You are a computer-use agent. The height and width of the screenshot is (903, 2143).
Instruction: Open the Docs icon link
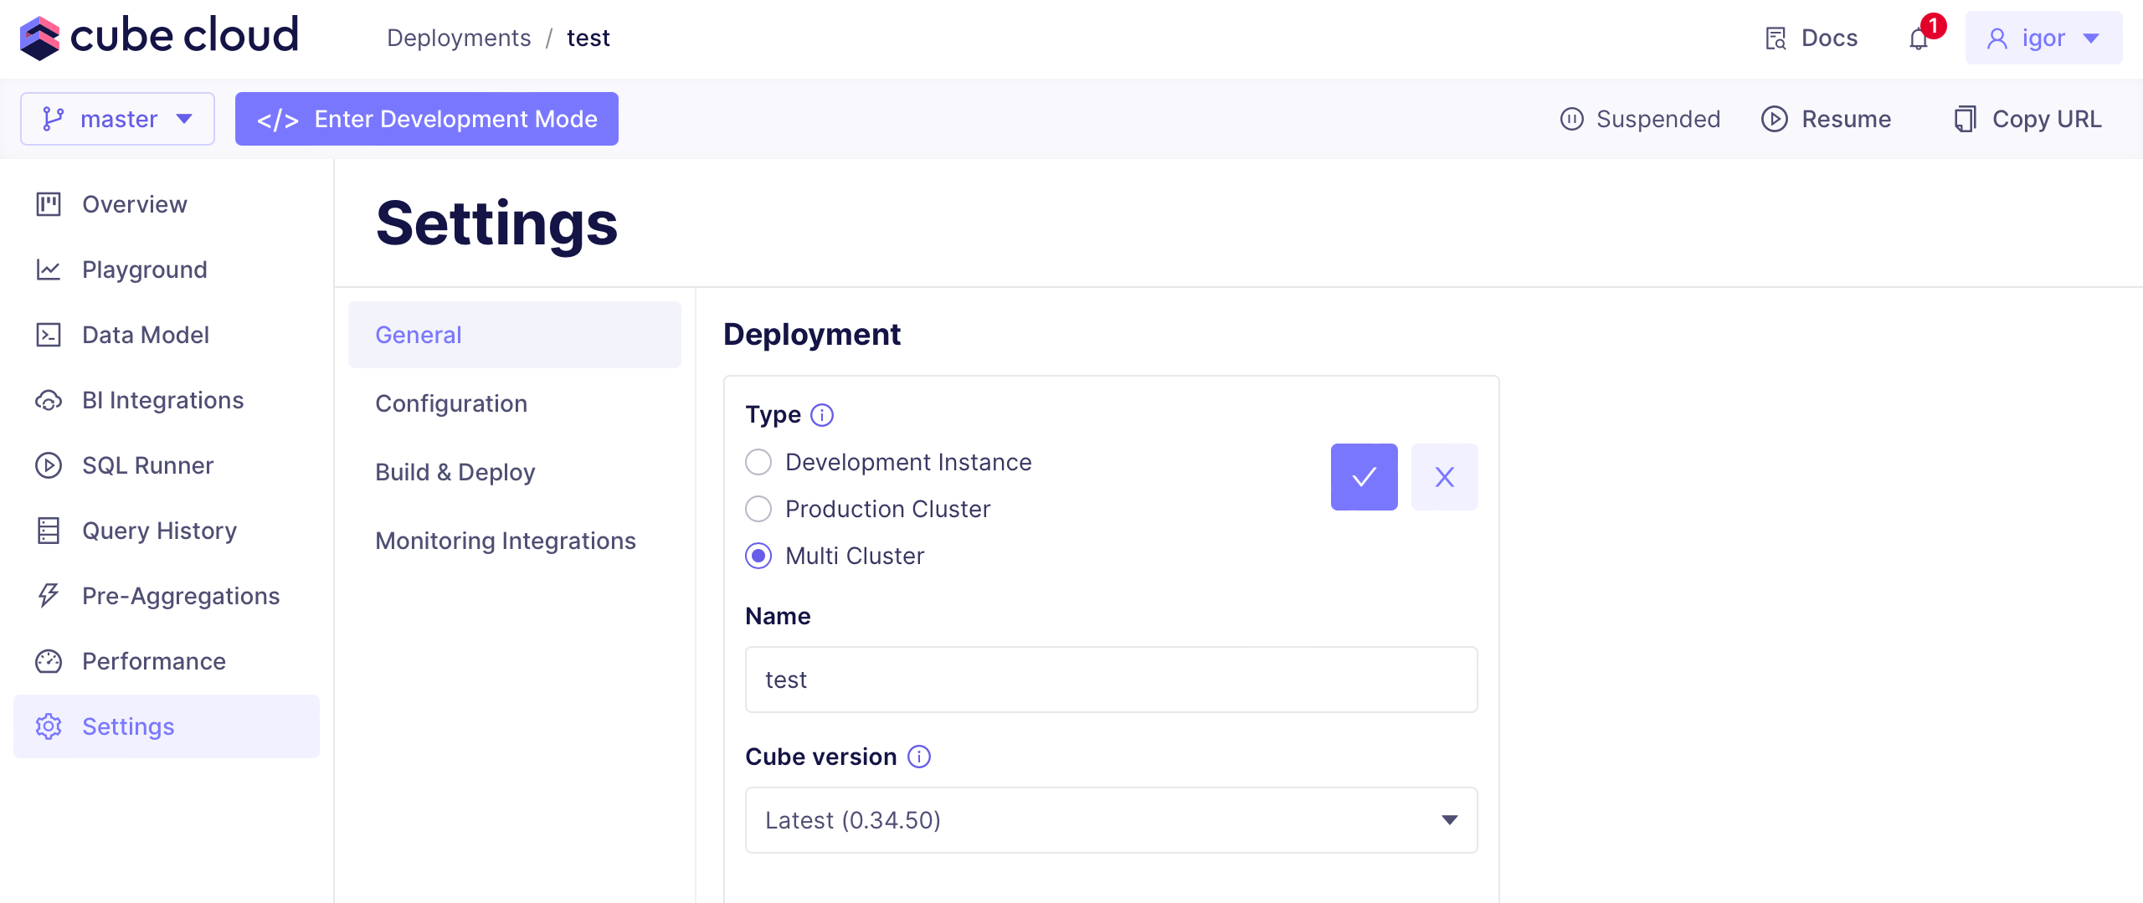point(1776,38)
